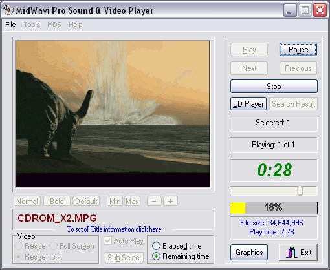Click the MidWavi app icon in title bar

8,10
